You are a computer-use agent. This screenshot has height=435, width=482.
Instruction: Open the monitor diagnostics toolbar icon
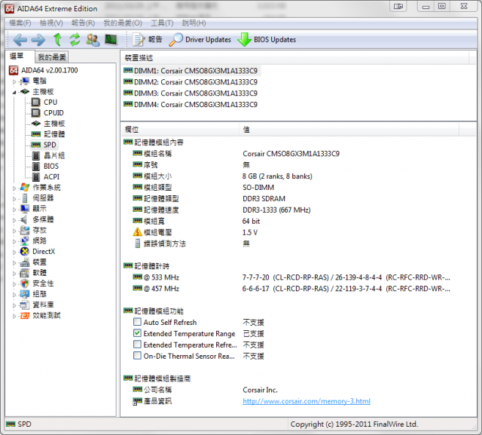(x=111, y=40)
